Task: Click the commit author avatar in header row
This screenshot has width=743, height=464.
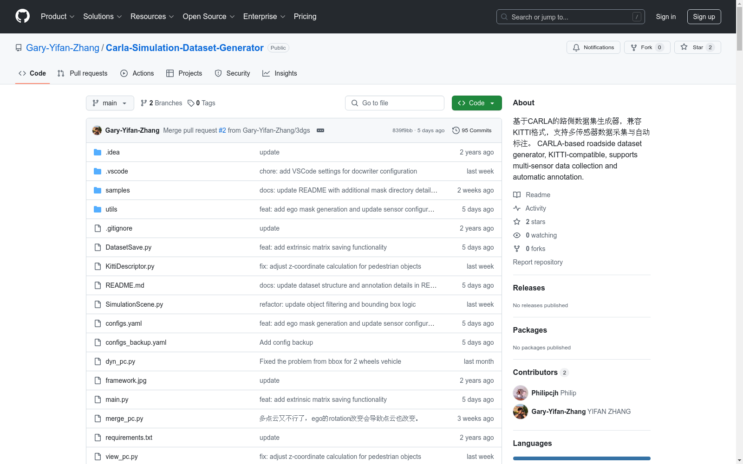Action: click(x=97, y=130)
